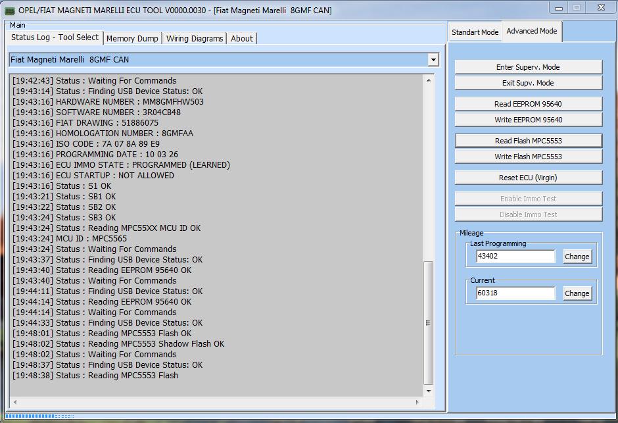Click the Last Programming mileage field
The height and width of the screenshot is (423, 618).
click(515, 257)
